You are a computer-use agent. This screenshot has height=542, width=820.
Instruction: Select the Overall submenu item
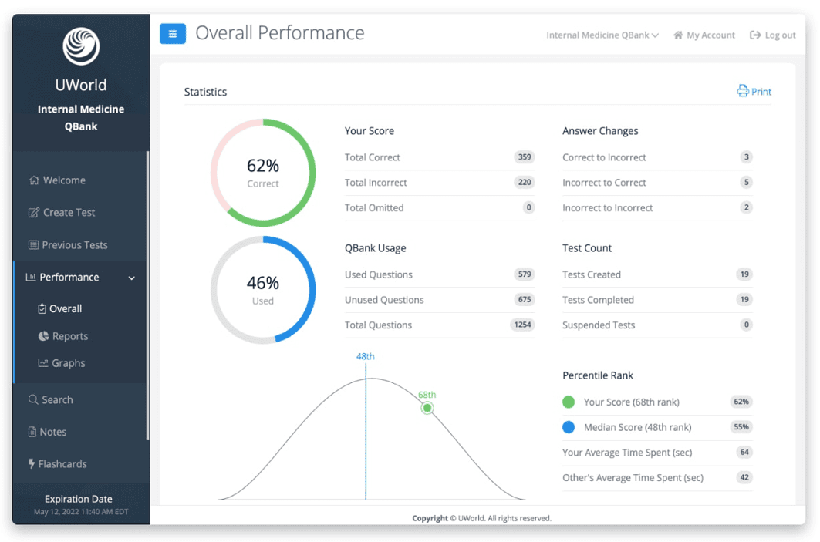point(59,308)
